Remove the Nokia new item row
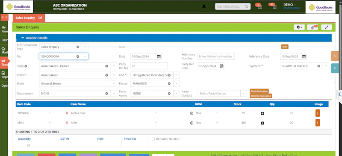Screen dimensions: 342x156 pyautogui.click(x=67, y=113)
